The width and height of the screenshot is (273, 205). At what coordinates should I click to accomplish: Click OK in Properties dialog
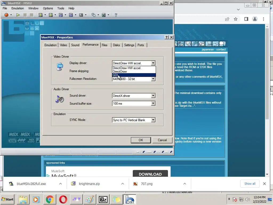(x=141, y=140)
